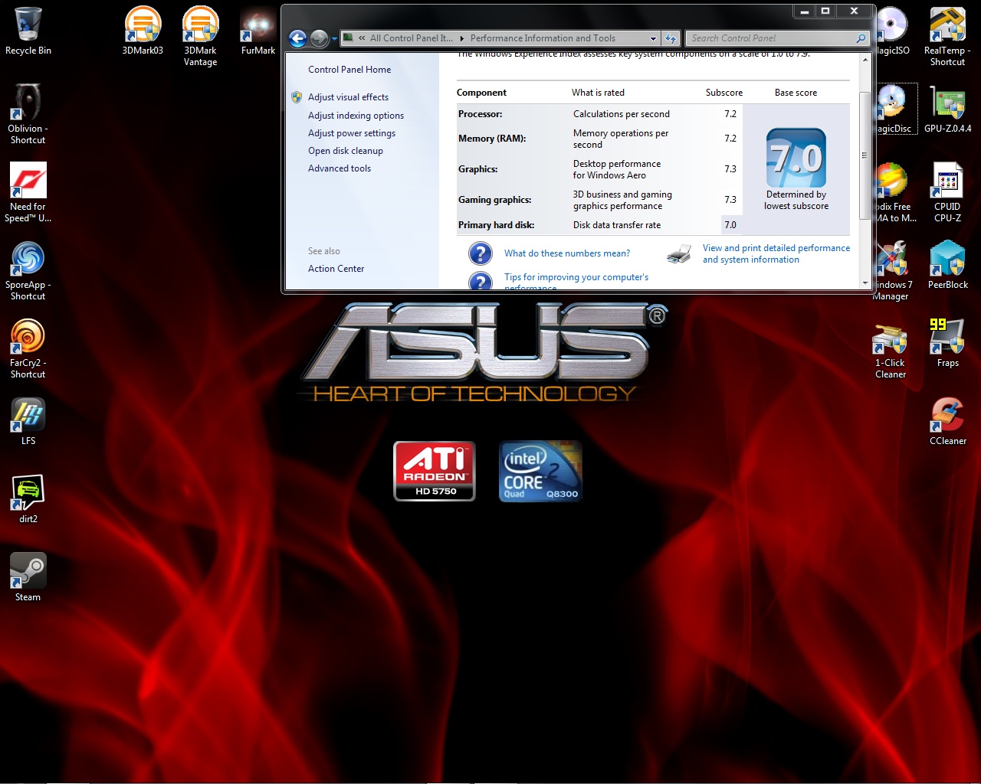The width and height of the screenshot is (981, 784).
Task: Open the Recycle Bin desktop icon
Action: (x=28, y=31)
